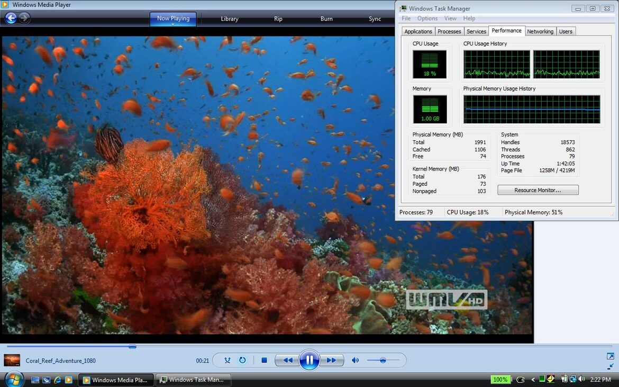Open the Sync tab
619x387 pixels.
point(375,19)
